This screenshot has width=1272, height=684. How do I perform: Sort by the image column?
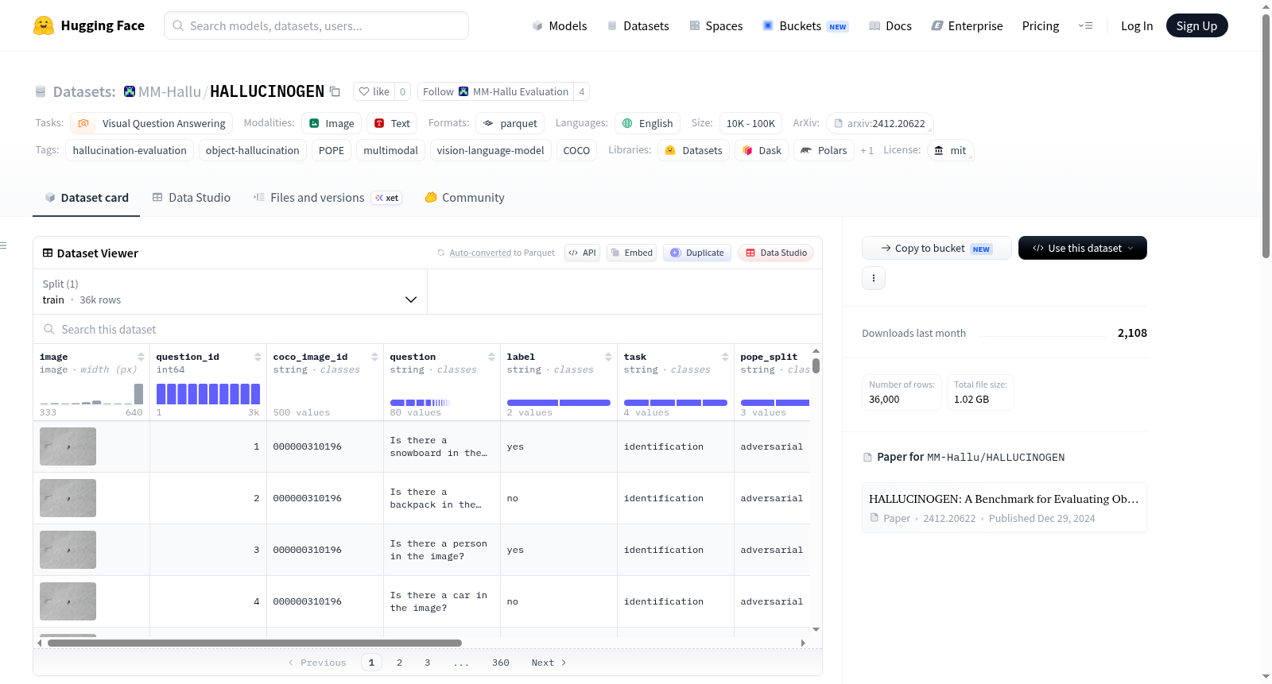coord(141,357)
